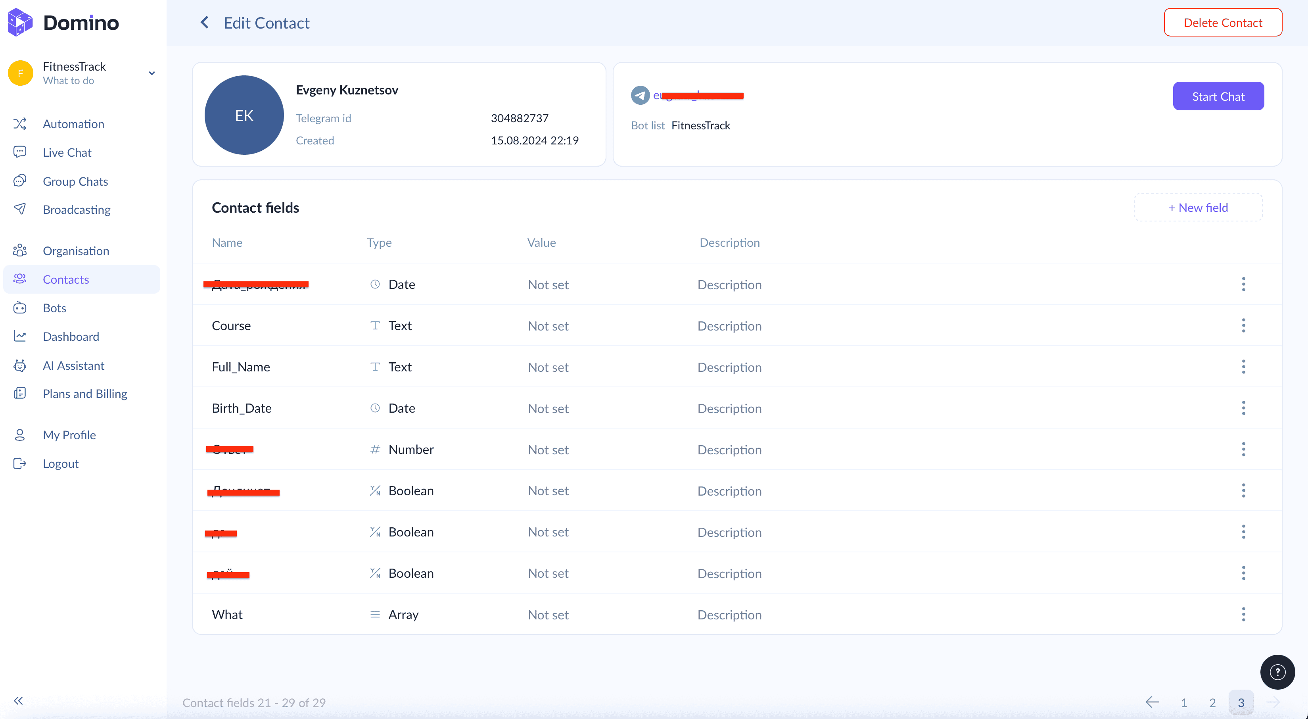
Task: Select Broadcasting in the sidebar
Action: 77,210
